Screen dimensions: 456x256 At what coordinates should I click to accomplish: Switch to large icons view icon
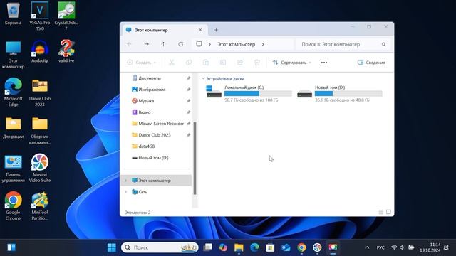(x=388, y=212)
